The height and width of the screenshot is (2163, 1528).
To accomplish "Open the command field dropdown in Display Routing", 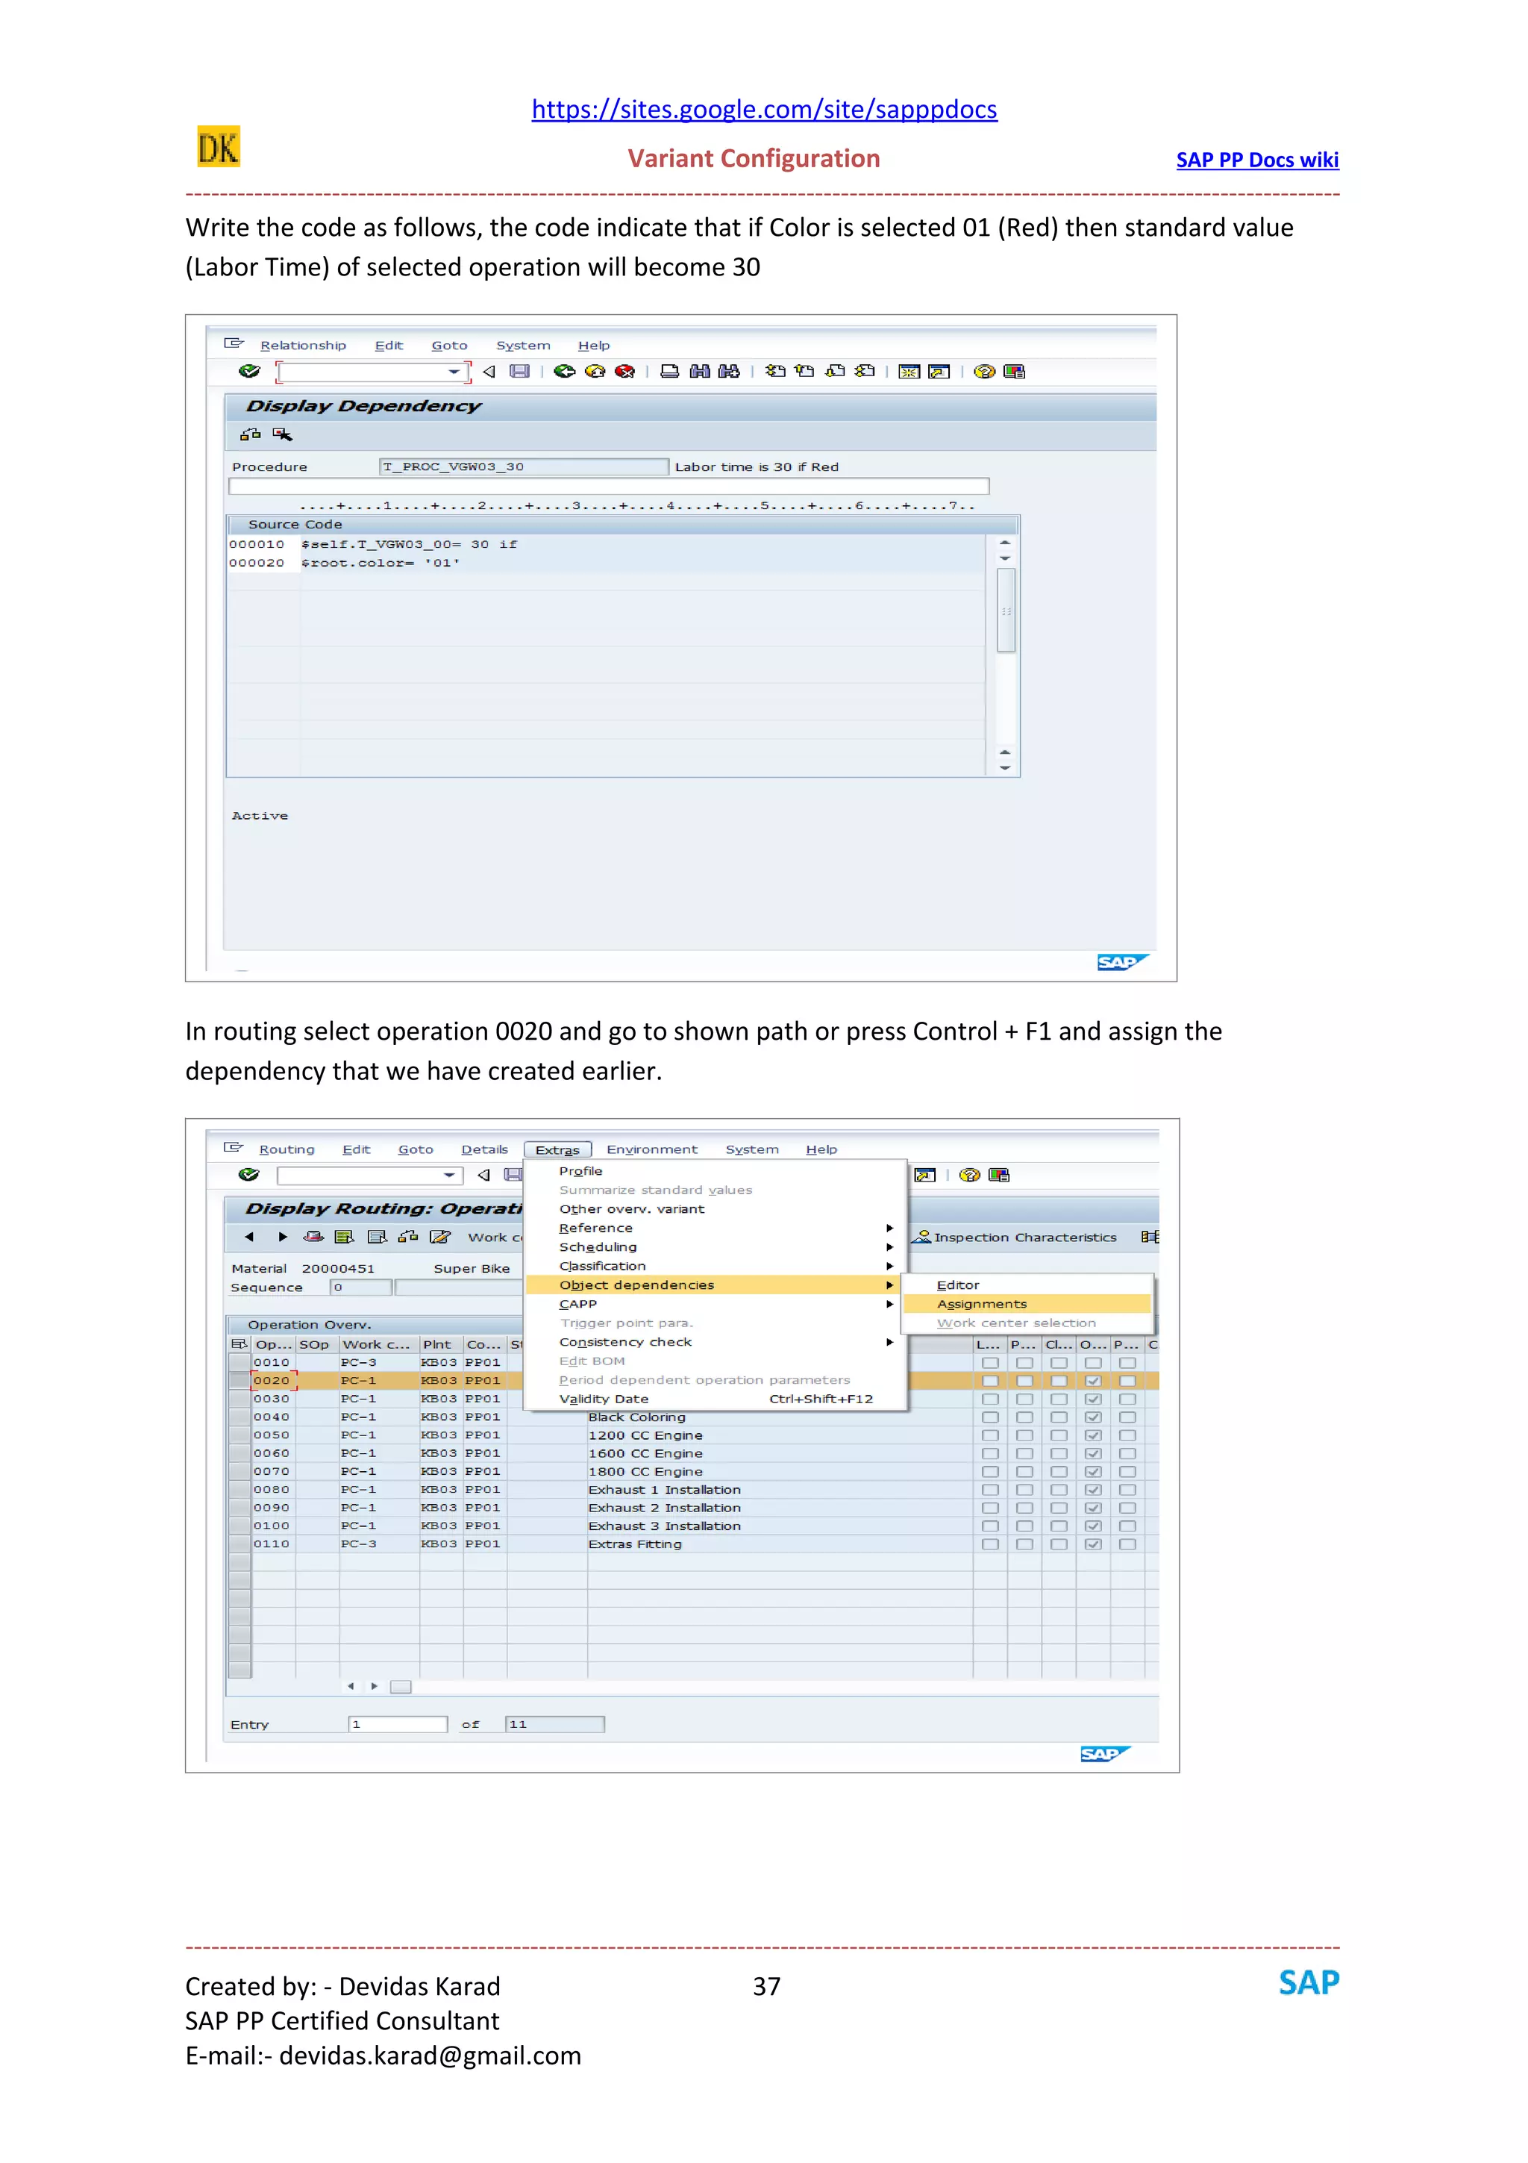I will (450, 1176).
